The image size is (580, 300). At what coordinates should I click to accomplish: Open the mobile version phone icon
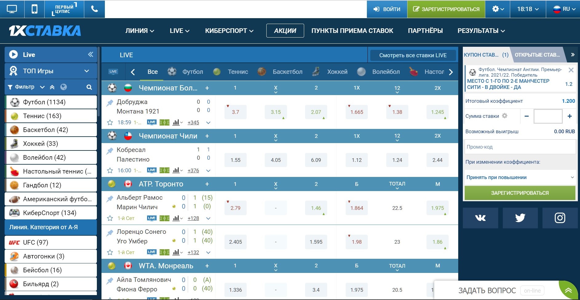34,9
